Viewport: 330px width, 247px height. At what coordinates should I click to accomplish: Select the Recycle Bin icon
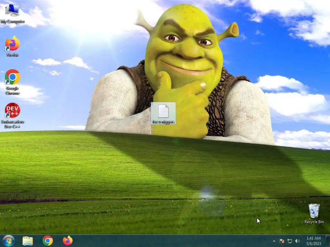click(314, 214)
